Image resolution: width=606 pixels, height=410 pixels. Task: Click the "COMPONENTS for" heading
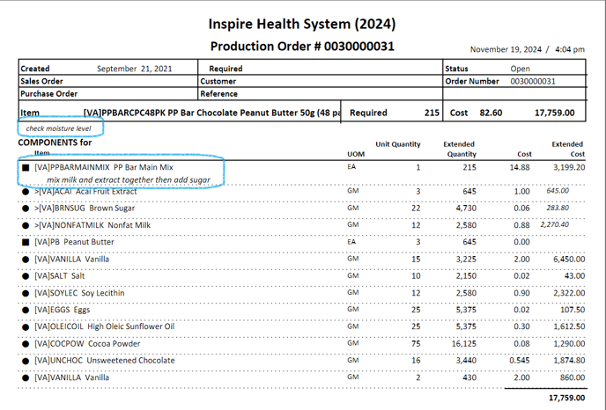click(55, 143)
